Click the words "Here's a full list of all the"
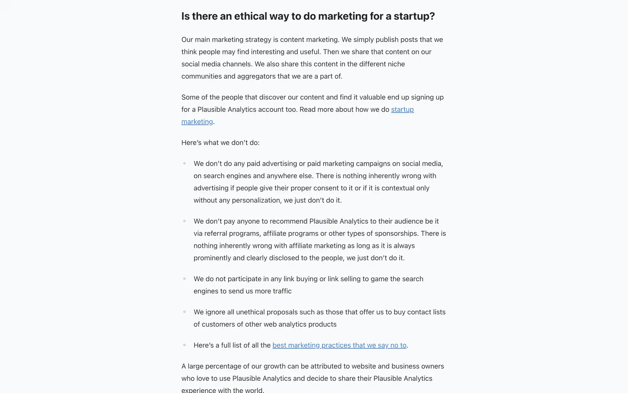This screenshot has width=628, height=393. pyautogui.click(x=232, y=345)
